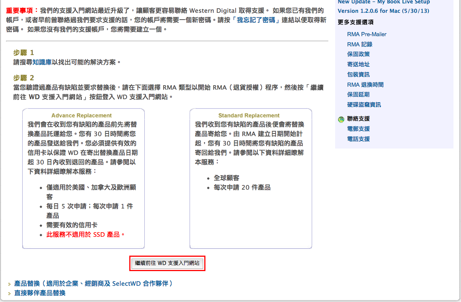Open the 硬碟盜竊資訊 link

click(x=364, y=105)
